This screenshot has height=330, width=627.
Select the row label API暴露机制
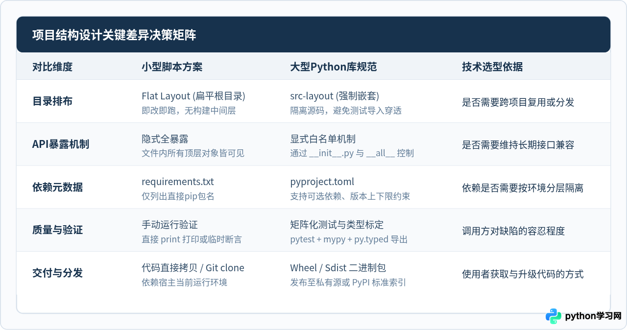pyautogui.click(x=61, y=144)
